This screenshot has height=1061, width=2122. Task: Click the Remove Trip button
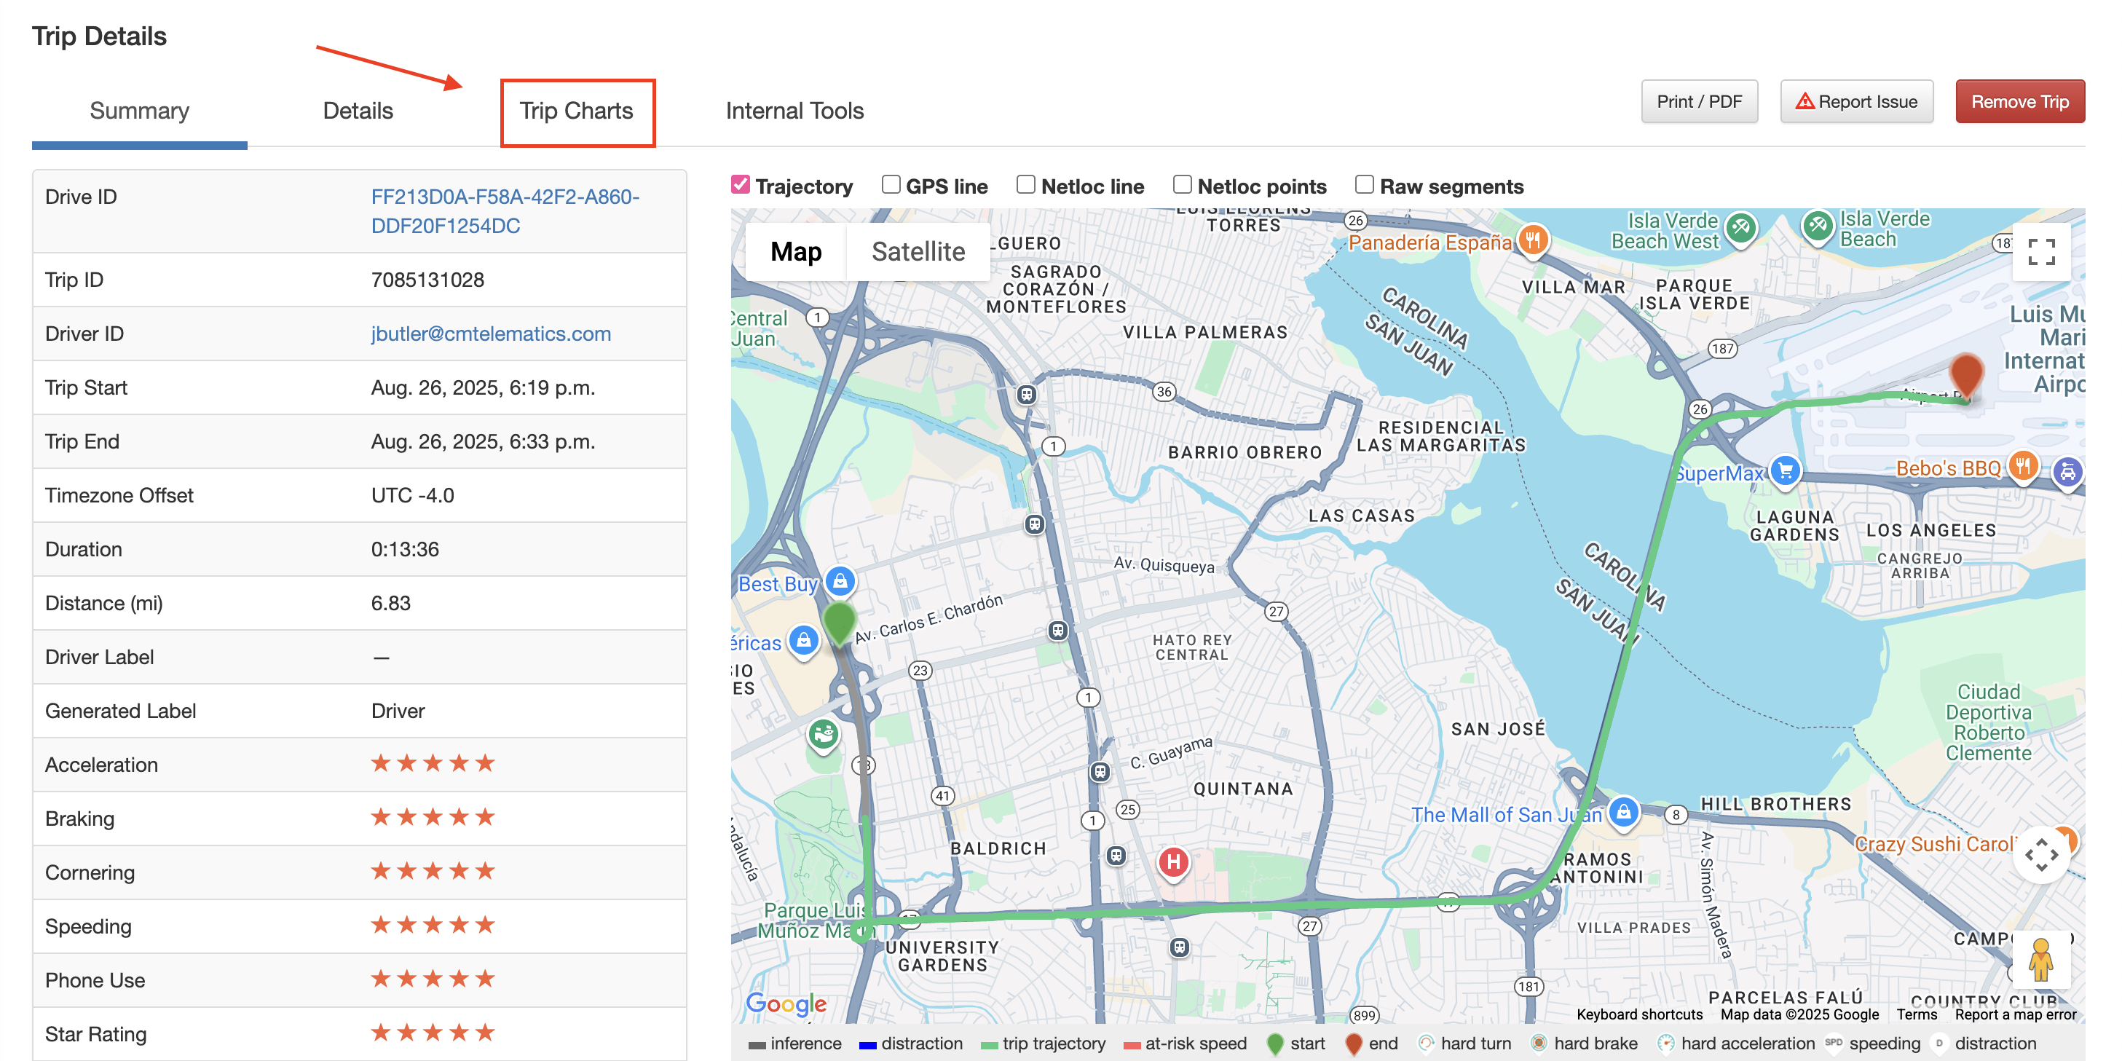[2020, 101]
